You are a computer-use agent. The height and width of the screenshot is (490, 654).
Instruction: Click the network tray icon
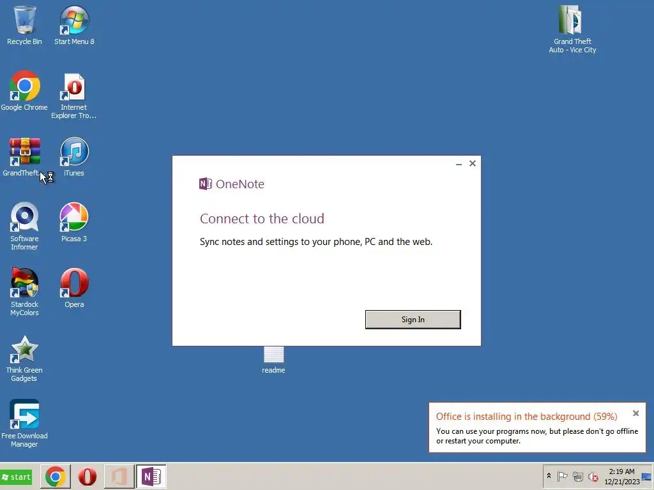(x=577, y=476)
